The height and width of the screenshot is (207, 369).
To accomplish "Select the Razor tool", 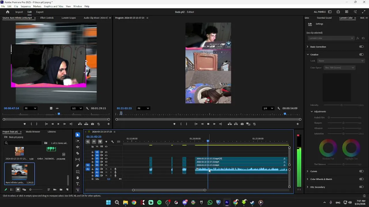I will point(78,153).
